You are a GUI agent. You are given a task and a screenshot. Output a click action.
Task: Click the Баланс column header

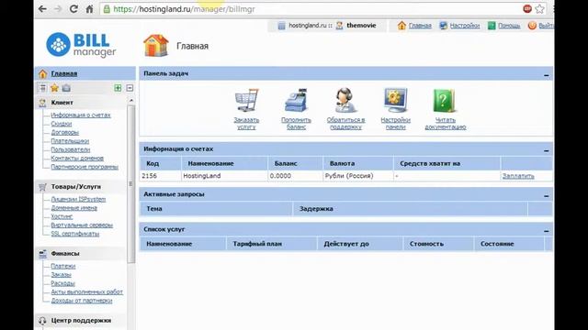tap(295, 163)
